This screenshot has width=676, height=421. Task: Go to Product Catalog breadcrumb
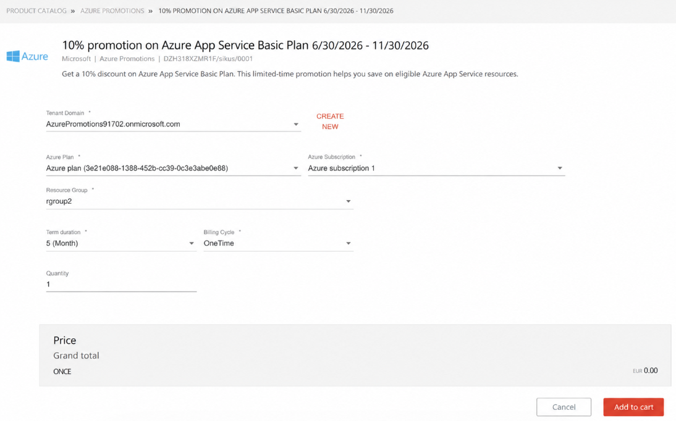[x=36, y=10]
